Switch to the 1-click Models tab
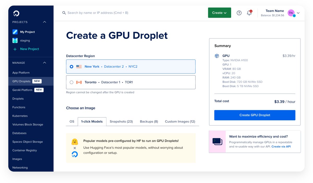 pos(92,121)
